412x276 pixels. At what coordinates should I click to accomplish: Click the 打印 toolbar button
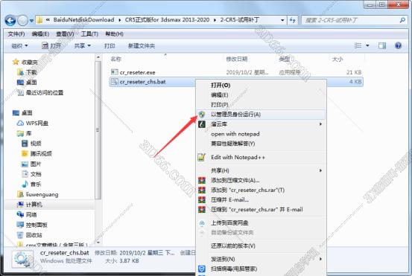[110, 46]
